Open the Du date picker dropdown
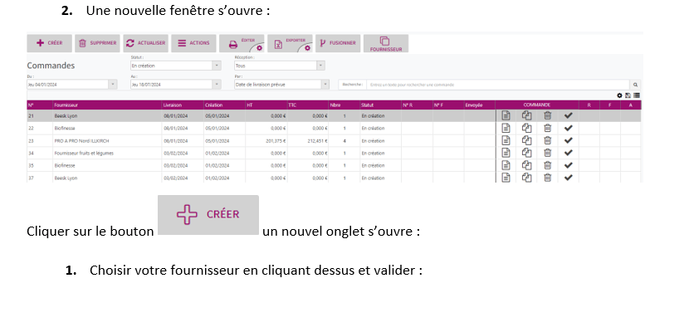The width and height of the screenshot is (684, 327). click(113, 85)
